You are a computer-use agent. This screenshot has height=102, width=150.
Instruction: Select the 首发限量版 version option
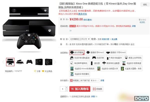point(77,52)
